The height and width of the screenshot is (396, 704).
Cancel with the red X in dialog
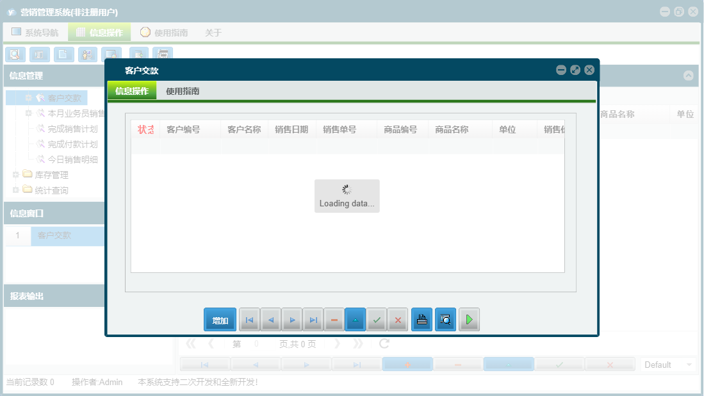[398, 320]
